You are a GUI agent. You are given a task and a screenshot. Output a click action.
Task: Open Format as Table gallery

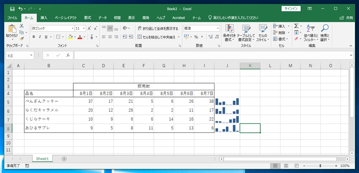(245, 33)
